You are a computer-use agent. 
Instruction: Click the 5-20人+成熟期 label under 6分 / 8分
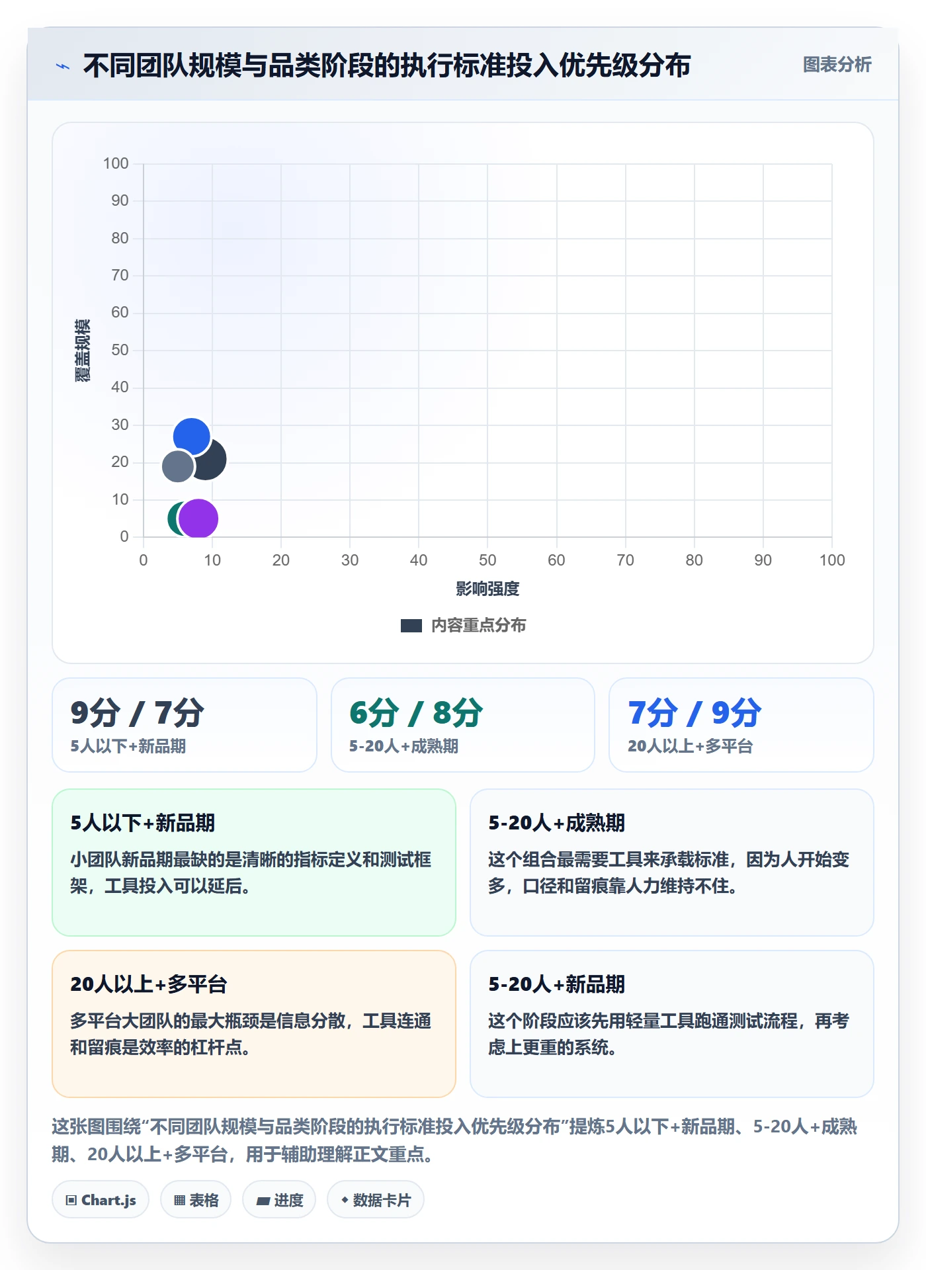[404, 747]
